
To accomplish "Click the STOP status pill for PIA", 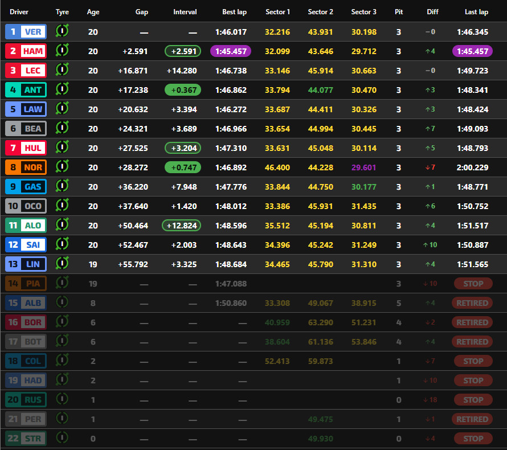I will click(x=473, y=284).
